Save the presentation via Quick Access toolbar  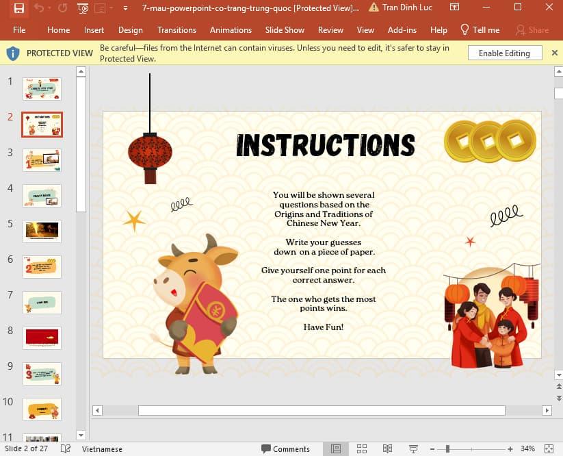pos(18,8)
